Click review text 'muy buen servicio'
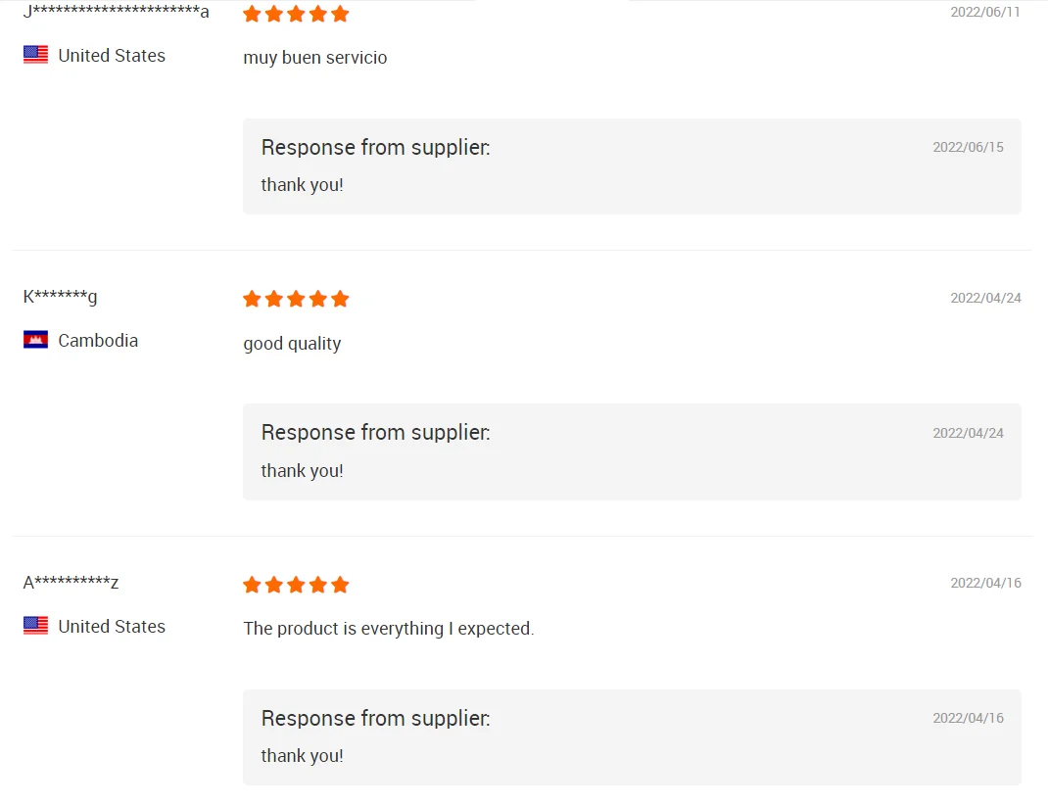The image size is (1048, 806). pos(314,58)
